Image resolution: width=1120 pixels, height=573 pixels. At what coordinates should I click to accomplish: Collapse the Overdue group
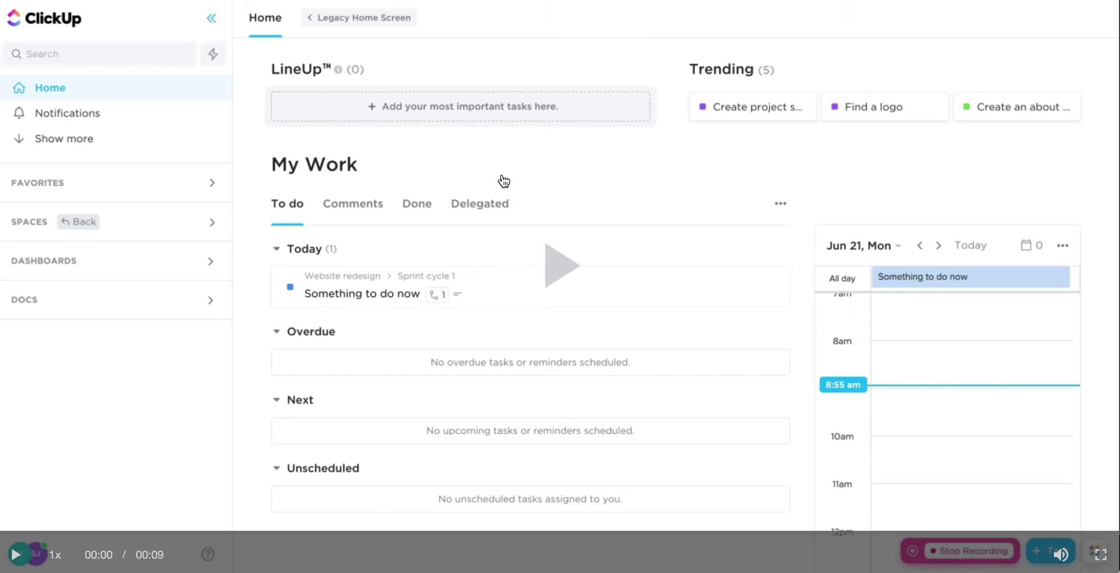tap(276, 331)
